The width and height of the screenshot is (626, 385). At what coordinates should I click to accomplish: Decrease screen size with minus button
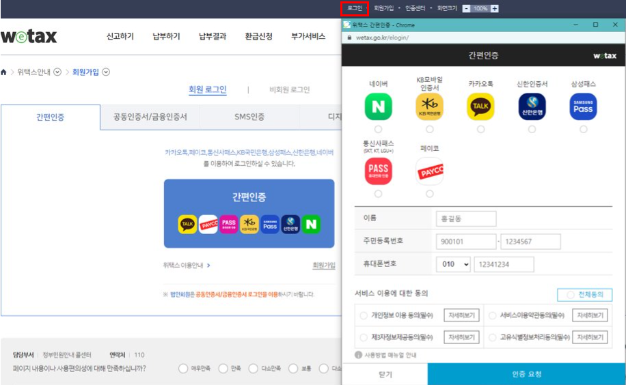click(466, 8)
